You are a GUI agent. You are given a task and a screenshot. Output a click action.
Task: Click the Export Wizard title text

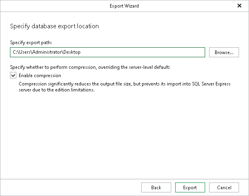click(125, 6)
